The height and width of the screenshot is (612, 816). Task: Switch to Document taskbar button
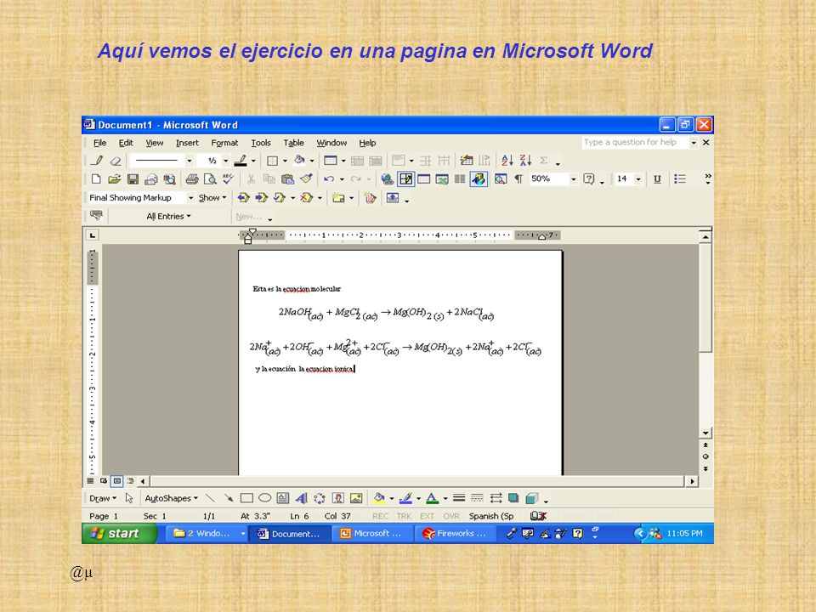pyautogui.click(x=289, y=534)
